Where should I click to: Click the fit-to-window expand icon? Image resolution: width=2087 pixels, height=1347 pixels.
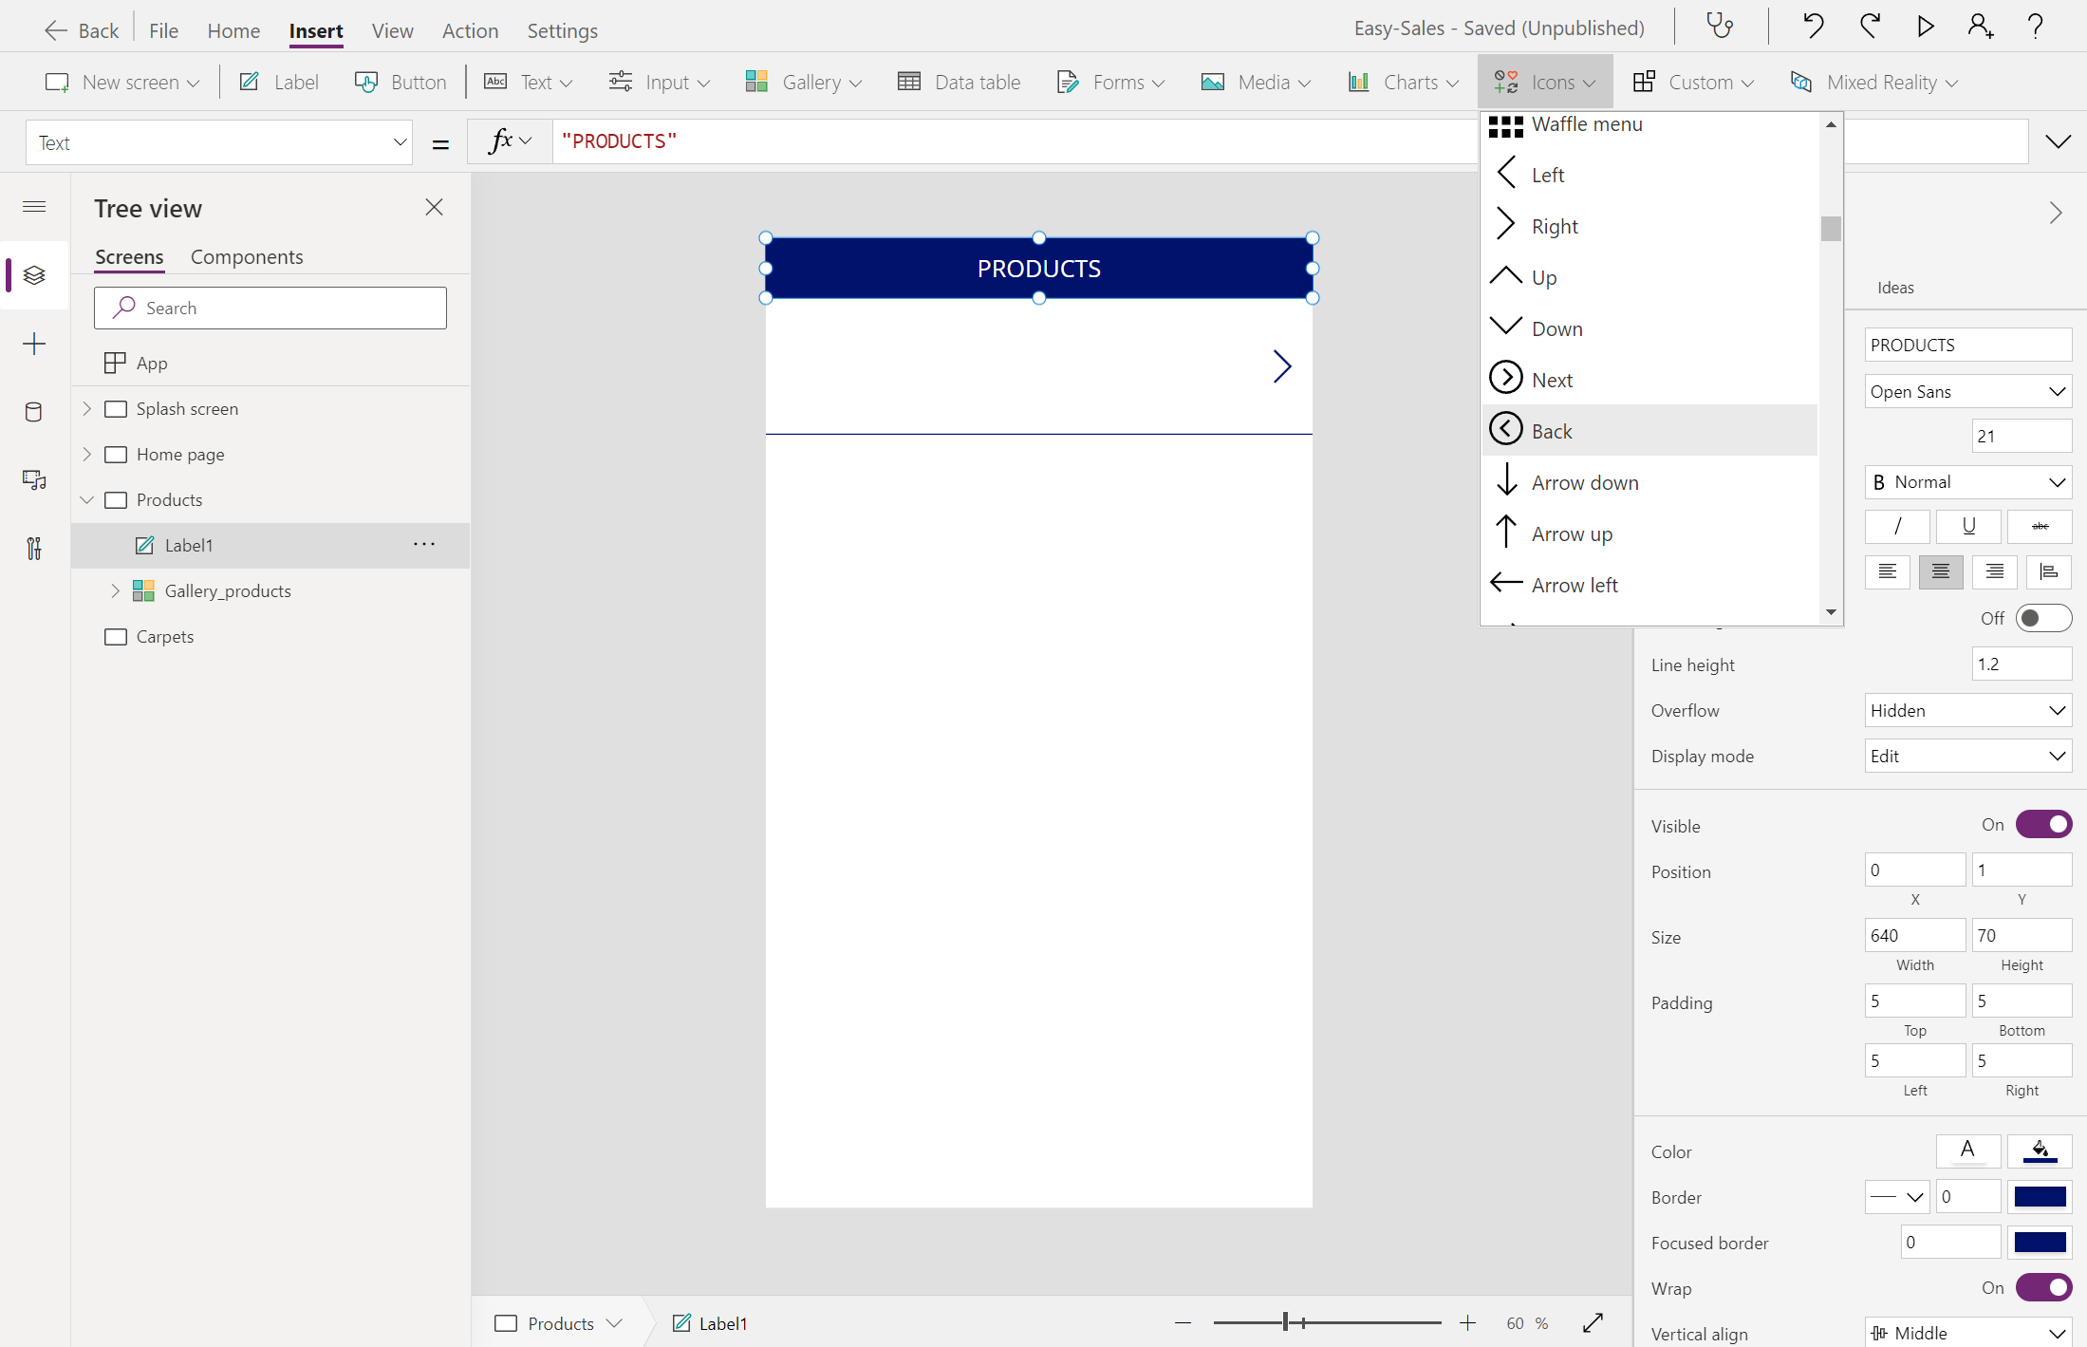pyautogui.click(x=1593, y=1322)
